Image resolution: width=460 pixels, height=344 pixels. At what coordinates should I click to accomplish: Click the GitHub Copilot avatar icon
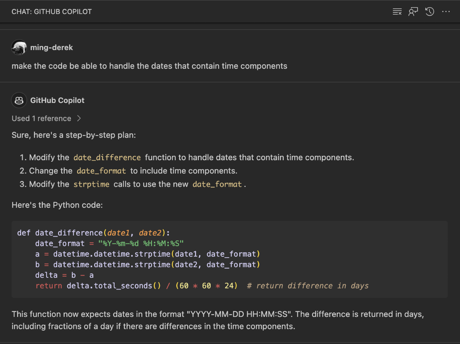point(19,100)
